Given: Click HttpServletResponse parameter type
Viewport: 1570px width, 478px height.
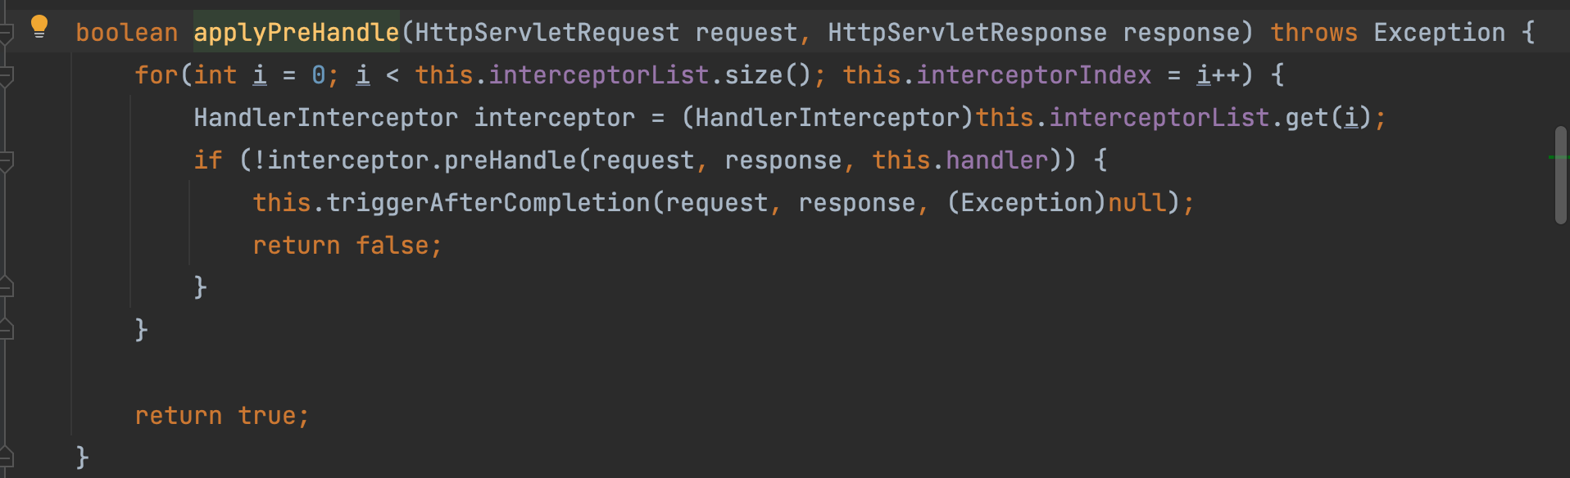Looking at the screenshot, I should click(x=967, y=33).
